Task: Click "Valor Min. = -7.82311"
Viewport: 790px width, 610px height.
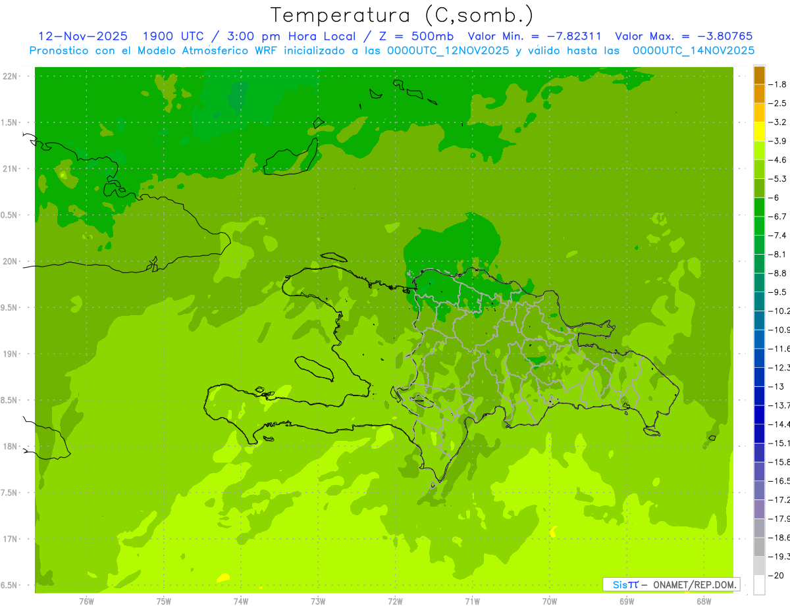Action: pyautogui.click(x=535, y=36)
